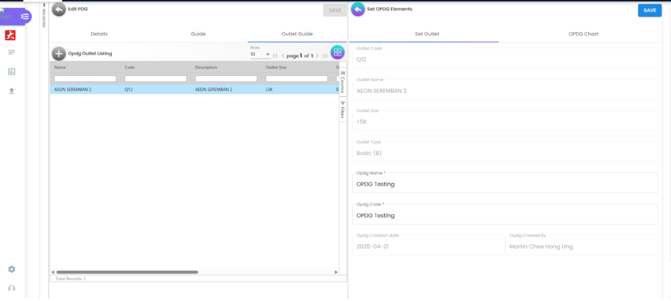671x301 pixels.
Task: Go to the next page of outlets
Action: [317, 56]
